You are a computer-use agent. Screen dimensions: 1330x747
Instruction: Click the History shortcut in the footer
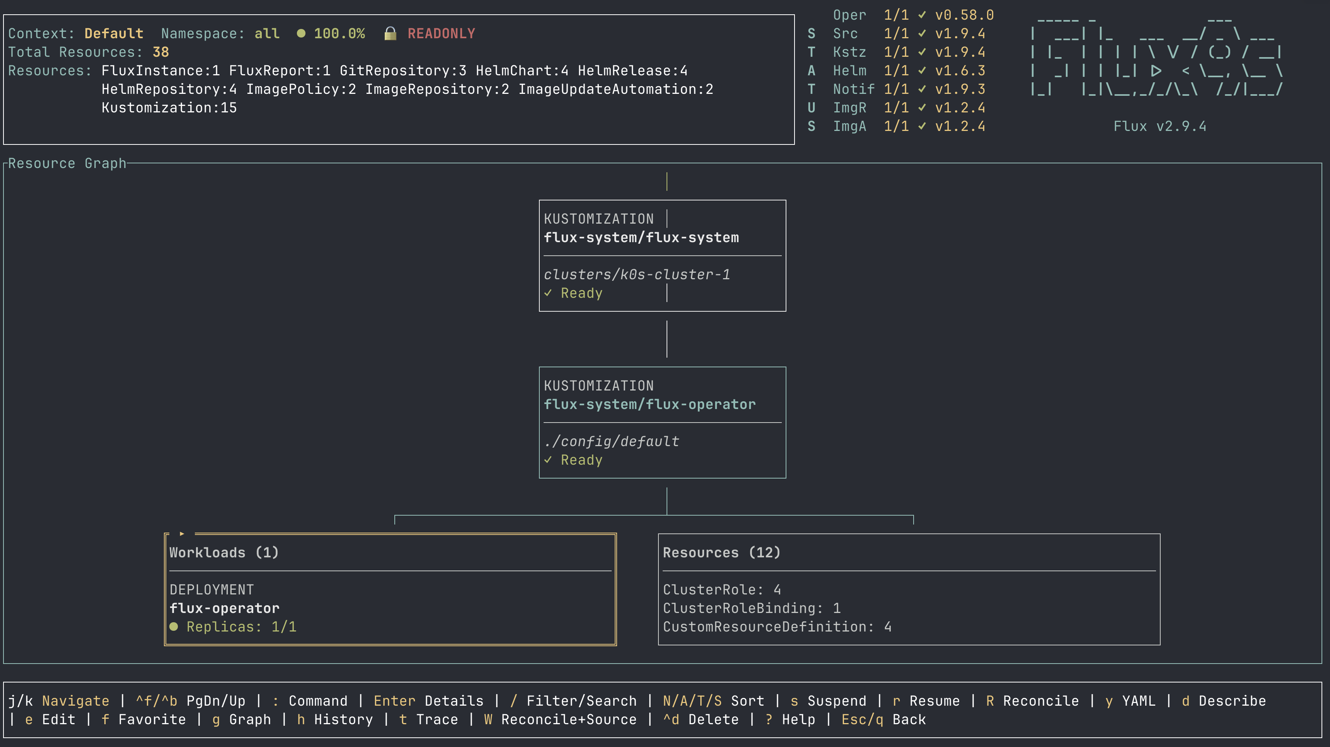point(334,720)
